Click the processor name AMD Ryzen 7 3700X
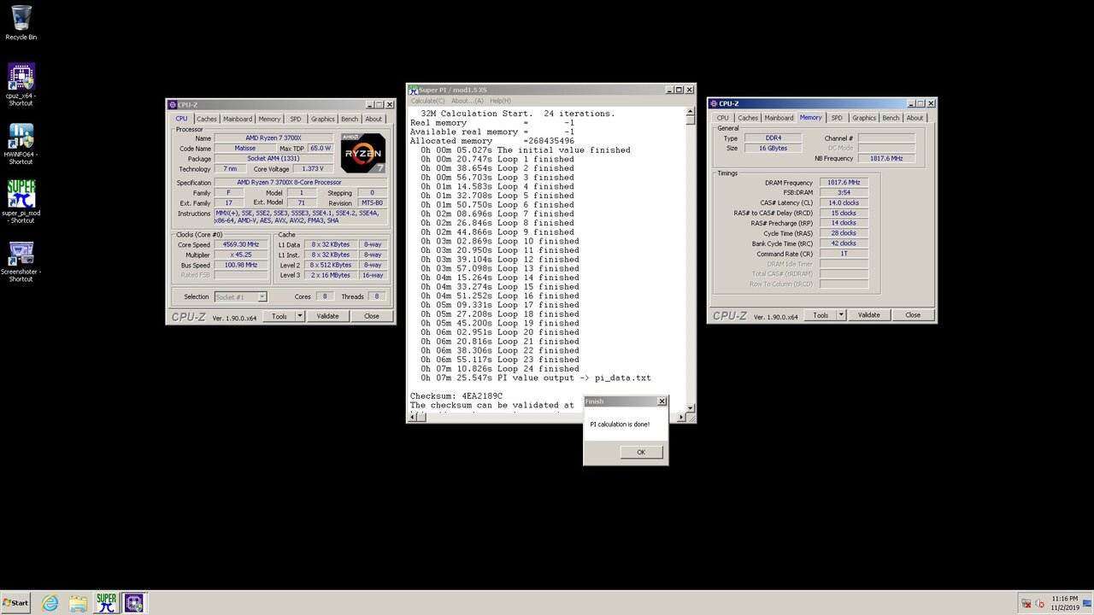1094x615 pixels. click(x=273, y=138)
